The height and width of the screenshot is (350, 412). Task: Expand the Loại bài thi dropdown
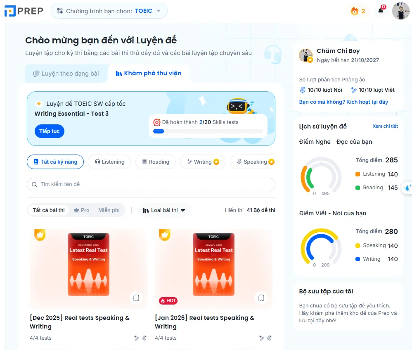pos(164,210)
